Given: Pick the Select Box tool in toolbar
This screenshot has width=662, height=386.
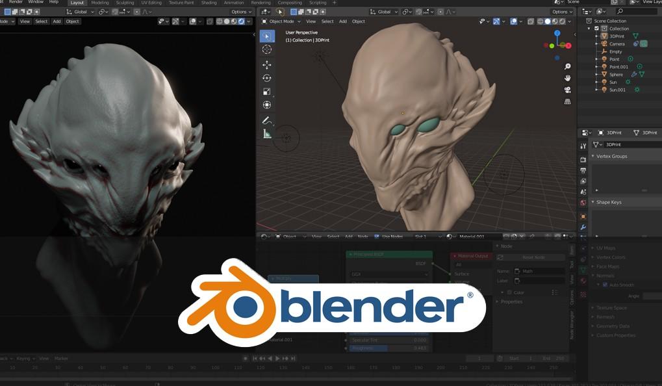Looking at the screenshot, I should (x=267, y=36).
